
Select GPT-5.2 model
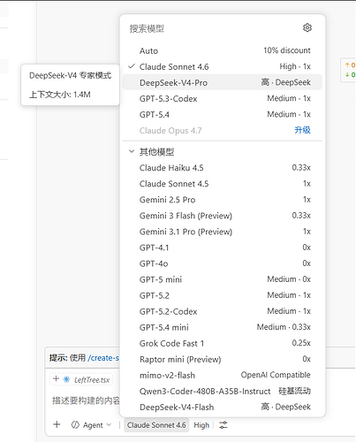(223, 295)
